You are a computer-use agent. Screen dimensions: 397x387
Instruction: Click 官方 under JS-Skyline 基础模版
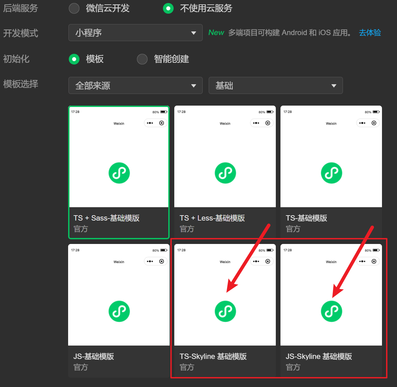293,367
